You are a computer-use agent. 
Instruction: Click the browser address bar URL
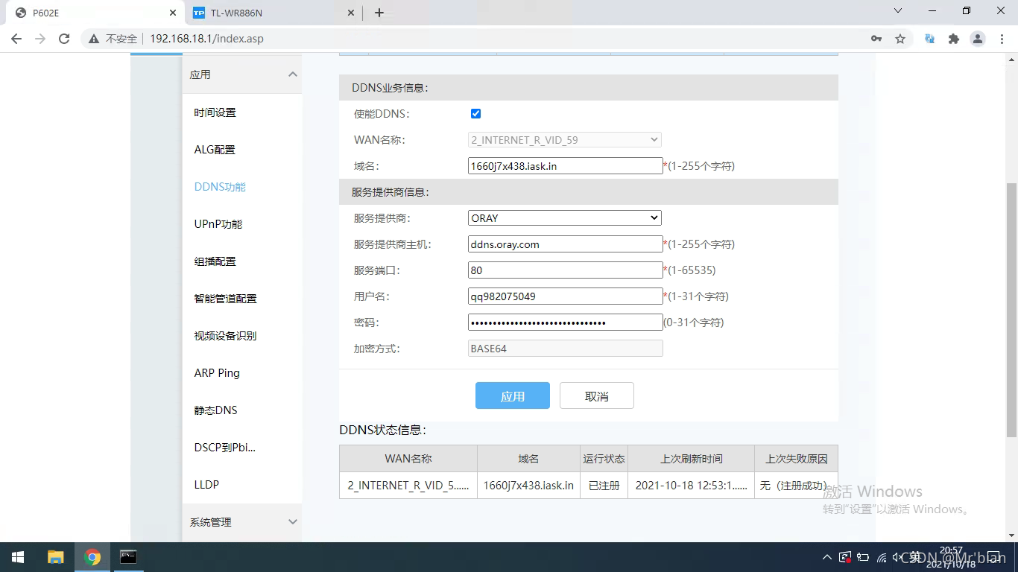(x=206, y=39)
